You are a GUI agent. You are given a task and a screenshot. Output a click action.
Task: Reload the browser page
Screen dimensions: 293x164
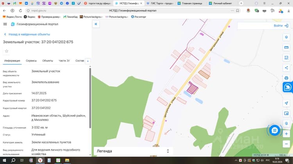point(20,10)
